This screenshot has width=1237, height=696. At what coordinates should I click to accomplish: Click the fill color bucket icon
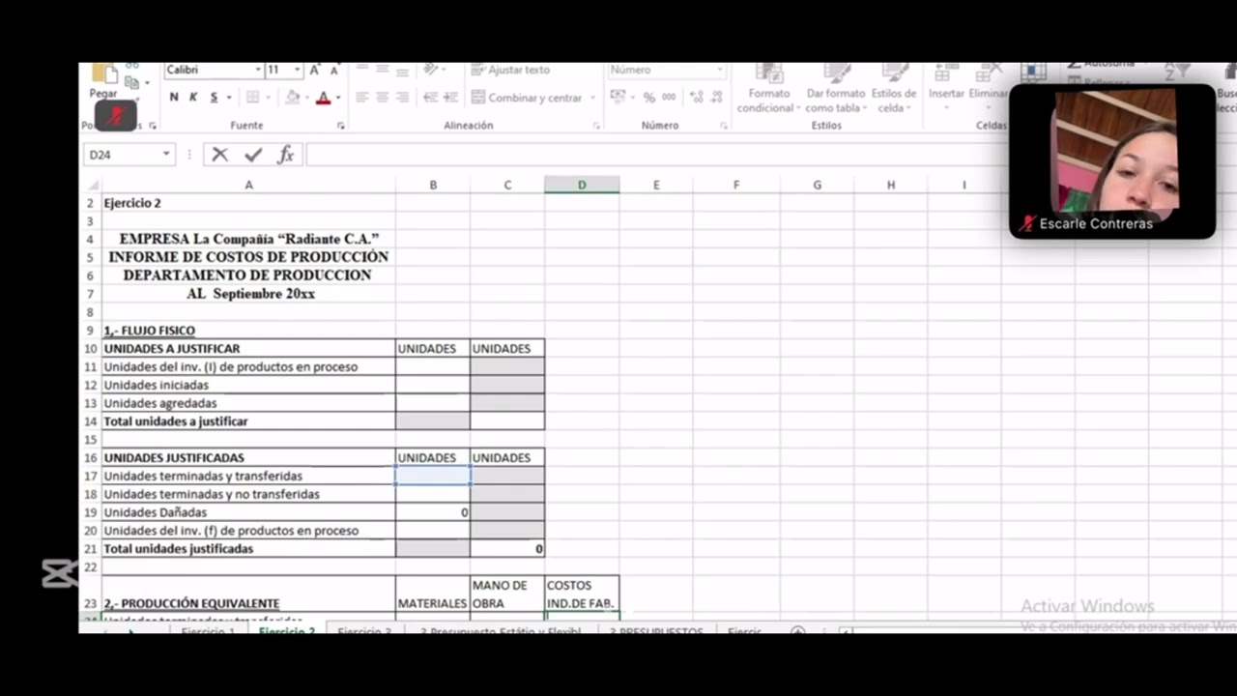292,97
